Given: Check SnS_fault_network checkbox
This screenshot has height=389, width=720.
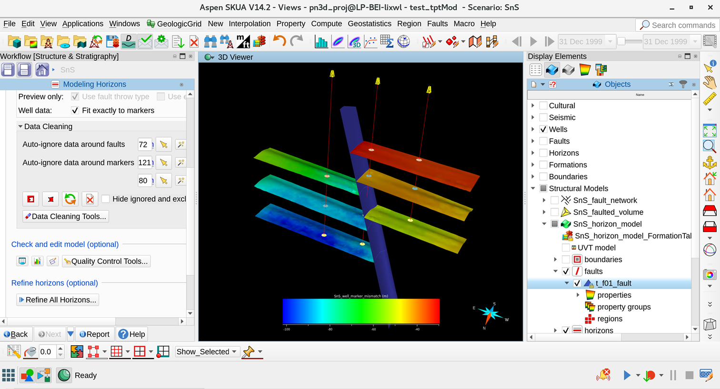Looking at the screenshot, I should point(555,200).
